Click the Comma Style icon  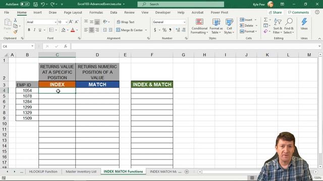coord(170,30)
